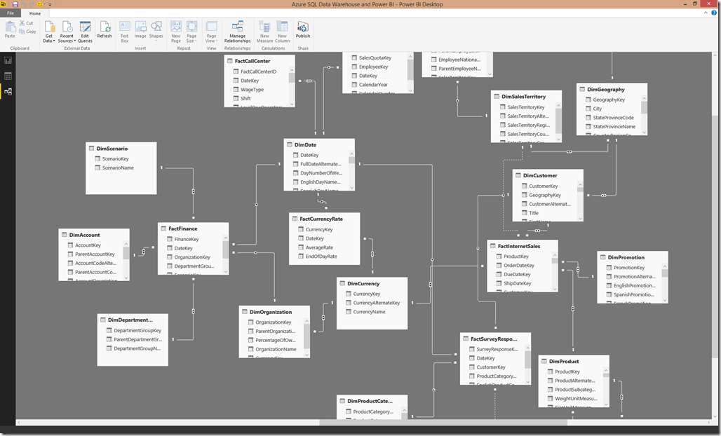Select the FactFinance table header

click(x=193, y=229)
